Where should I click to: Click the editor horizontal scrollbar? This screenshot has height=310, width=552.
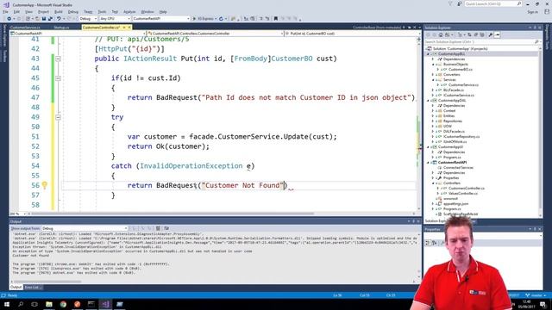(x=172, y=214)
